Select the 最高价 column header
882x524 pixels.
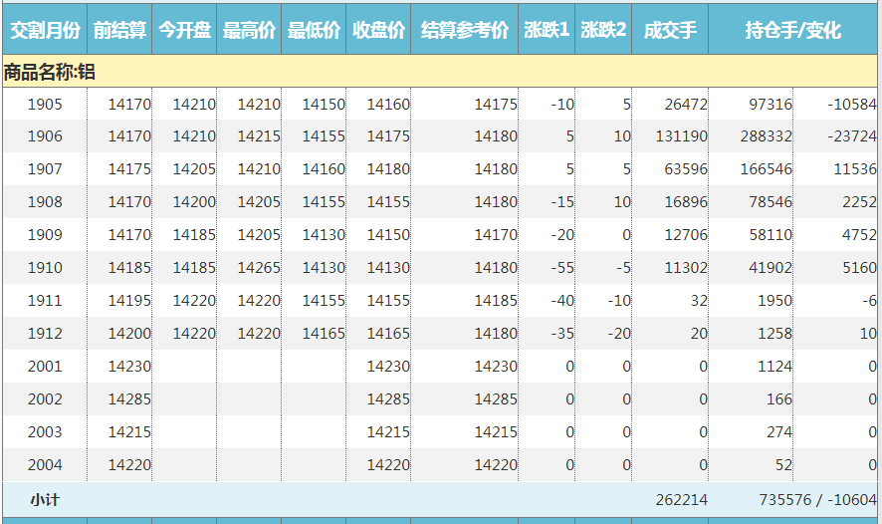(249, 31)
